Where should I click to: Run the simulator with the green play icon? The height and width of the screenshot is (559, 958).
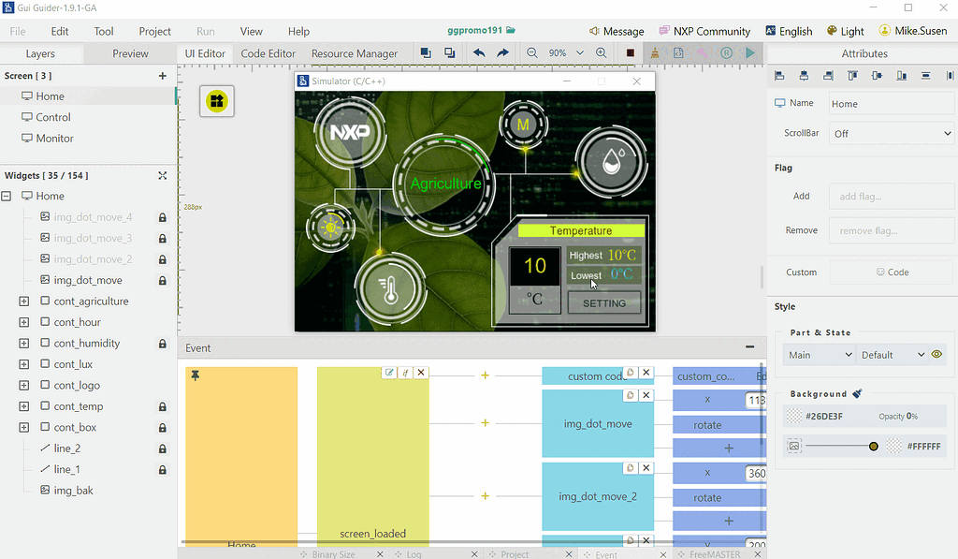[750, 53]
